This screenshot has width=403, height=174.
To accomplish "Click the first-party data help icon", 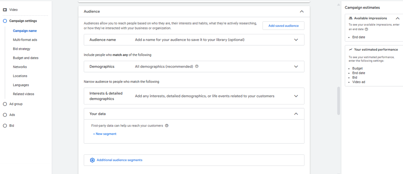I will 167,126.
